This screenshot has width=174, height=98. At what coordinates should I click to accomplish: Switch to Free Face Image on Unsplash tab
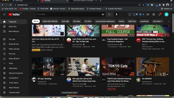click(84, 1)
